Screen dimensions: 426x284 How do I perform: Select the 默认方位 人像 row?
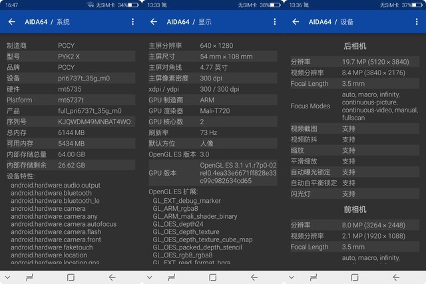(x=213, y=144)
